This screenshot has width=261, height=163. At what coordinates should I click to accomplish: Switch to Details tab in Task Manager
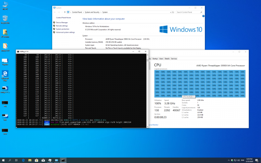pyautogui.click(x=167, y=59)
